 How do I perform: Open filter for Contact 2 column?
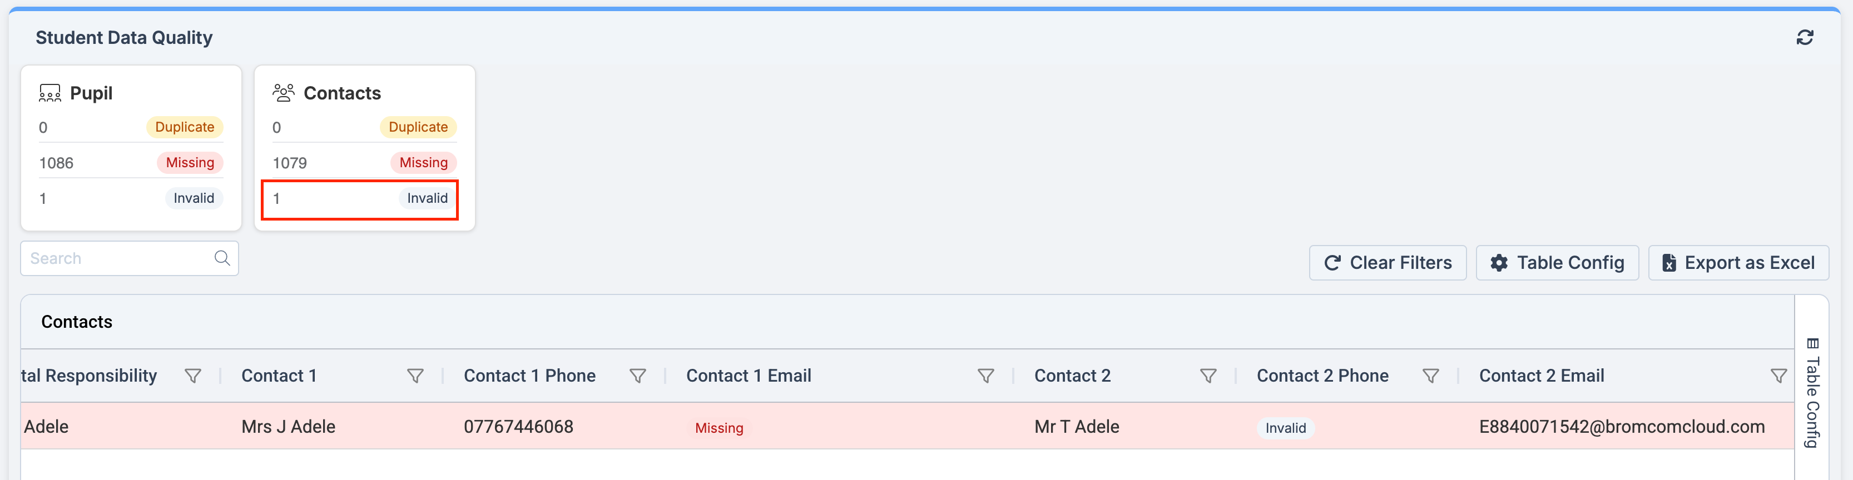(x=1208, y=376)
